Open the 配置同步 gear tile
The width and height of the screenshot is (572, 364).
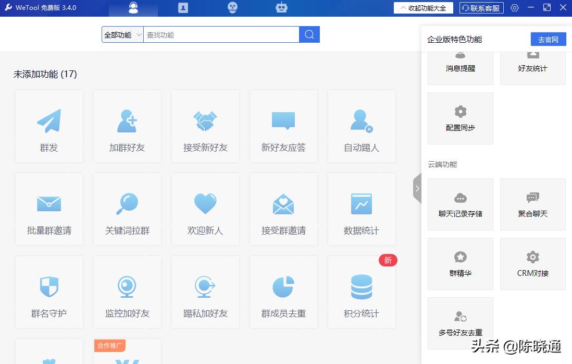click(461, 118)
